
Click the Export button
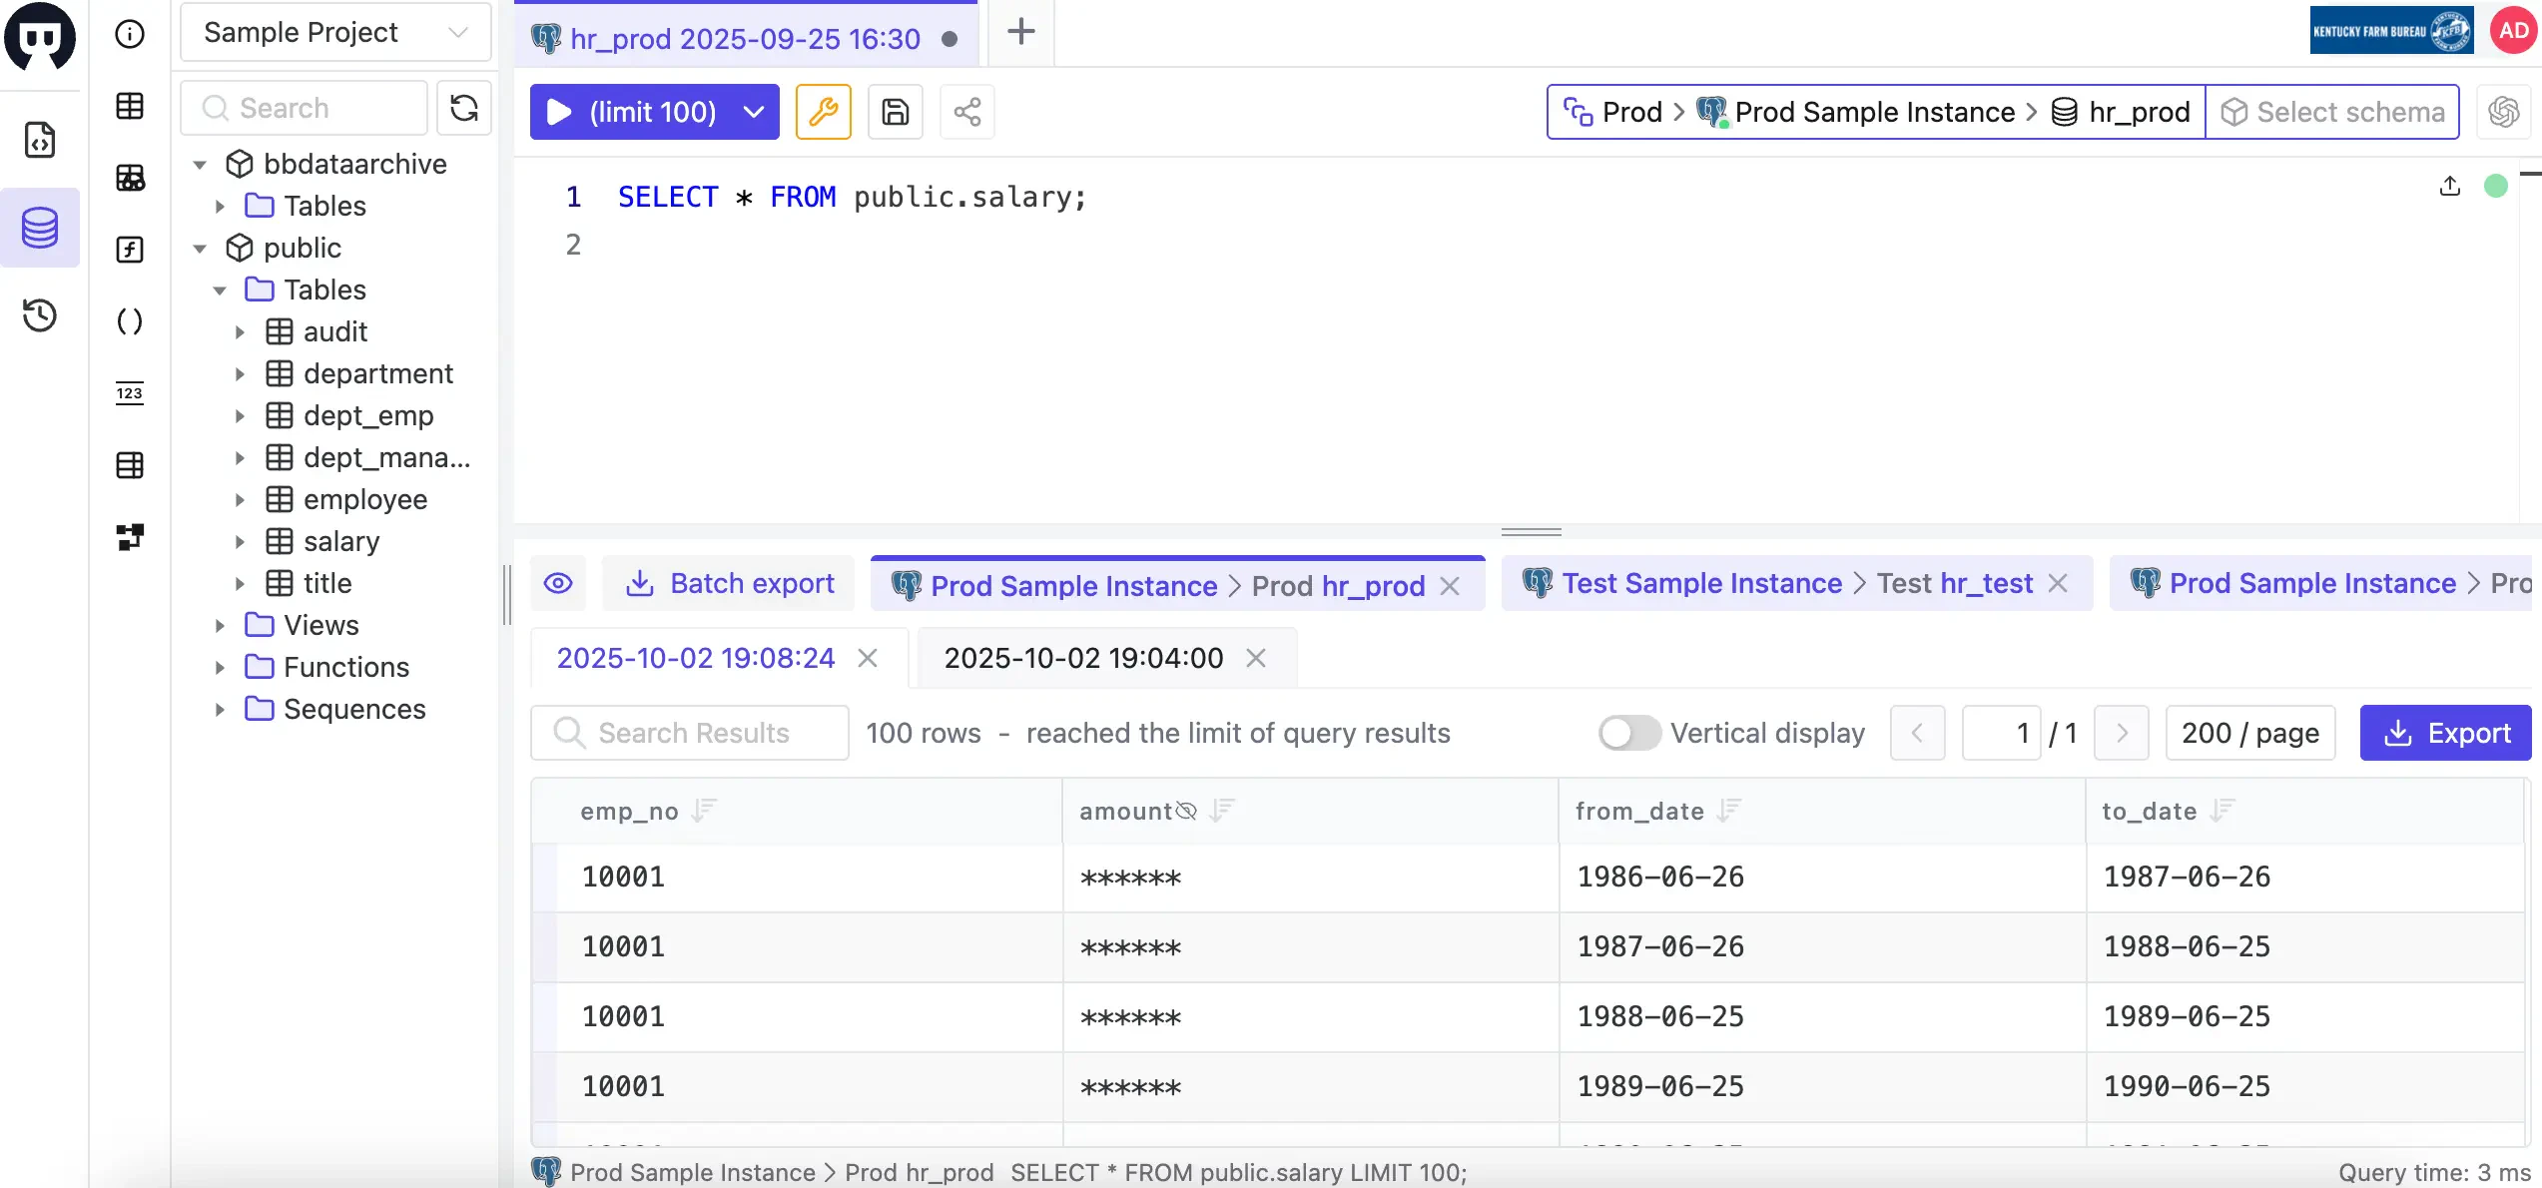pos(2447,732)
